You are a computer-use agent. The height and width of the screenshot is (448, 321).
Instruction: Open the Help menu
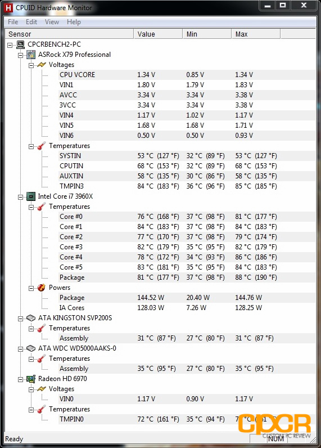74,22
